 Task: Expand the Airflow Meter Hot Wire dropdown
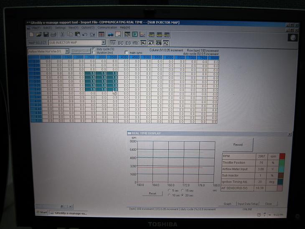tap(66, 51)
